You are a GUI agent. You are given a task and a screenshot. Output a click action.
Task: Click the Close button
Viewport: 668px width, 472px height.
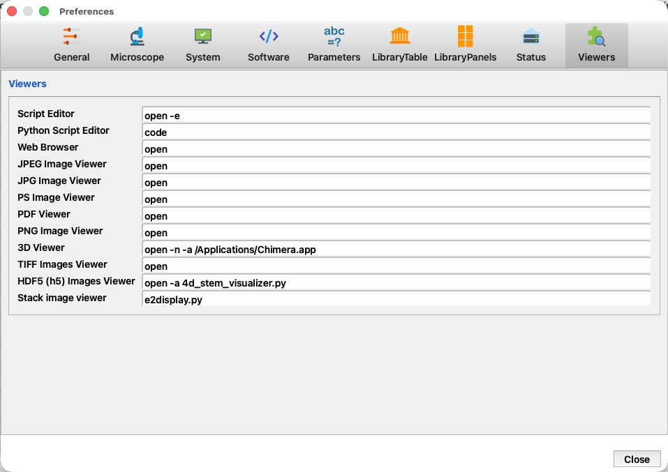click(637, 459)
